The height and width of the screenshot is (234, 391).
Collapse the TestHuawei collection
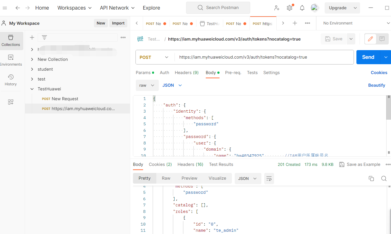coord(32,89)
